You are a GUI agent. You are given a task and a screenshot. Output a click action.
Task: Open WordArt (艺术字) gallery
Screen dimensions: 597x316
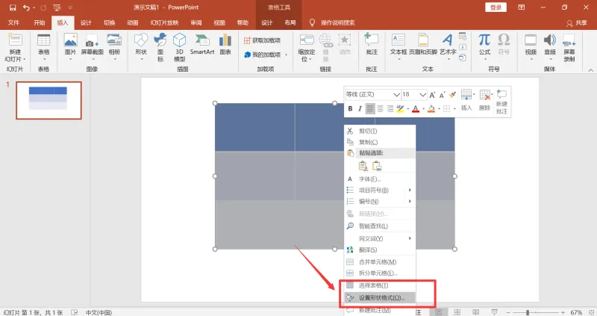click(448, 47)
